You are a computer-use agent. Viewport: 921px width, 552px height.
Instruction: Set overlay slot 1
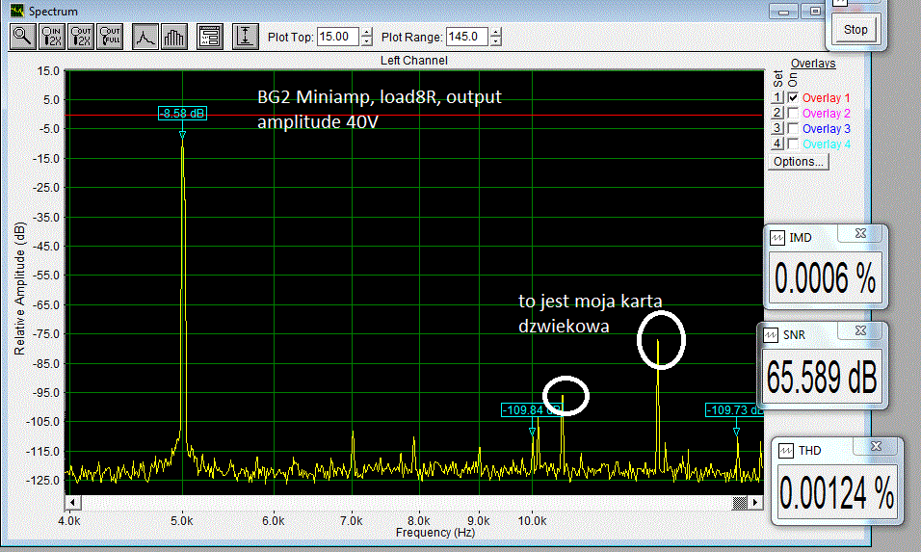tap(777, 97)
